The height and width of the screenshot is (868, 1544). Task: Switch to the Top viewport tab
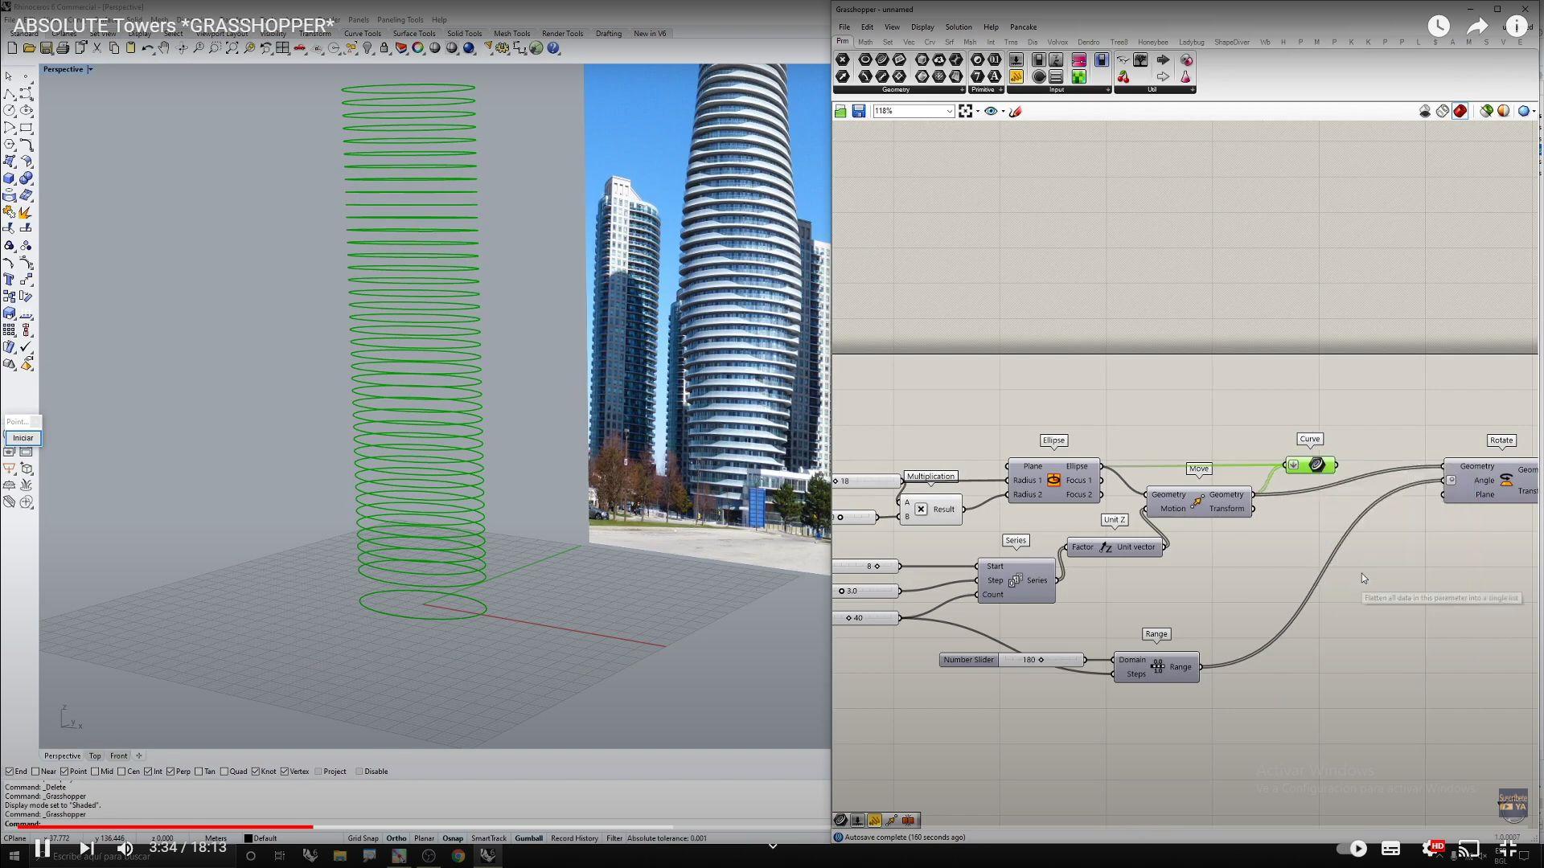(x=95, y=756)
